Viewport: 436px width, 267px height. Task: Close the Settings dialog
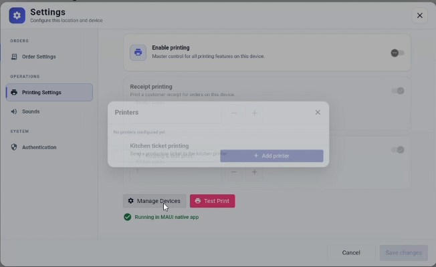click(419, 15)
